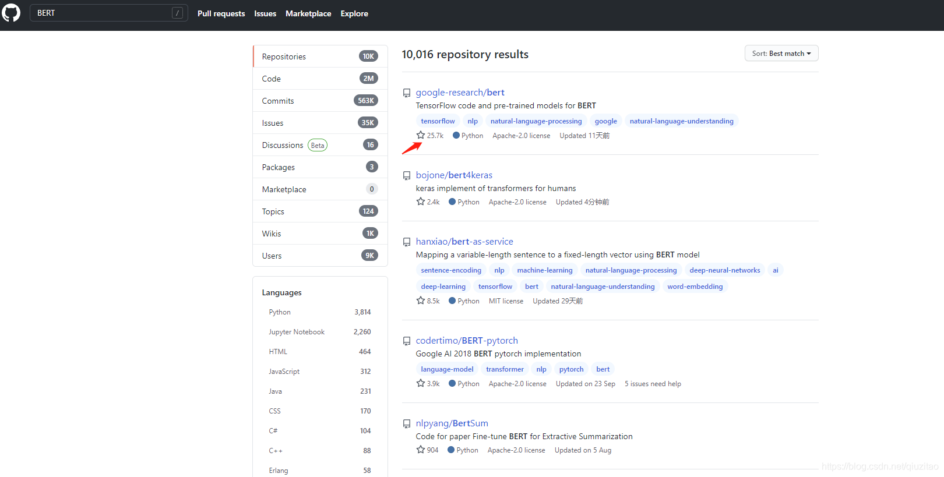
Task: Click the slash shortcut icon in search box
Action: click(178, 13)
